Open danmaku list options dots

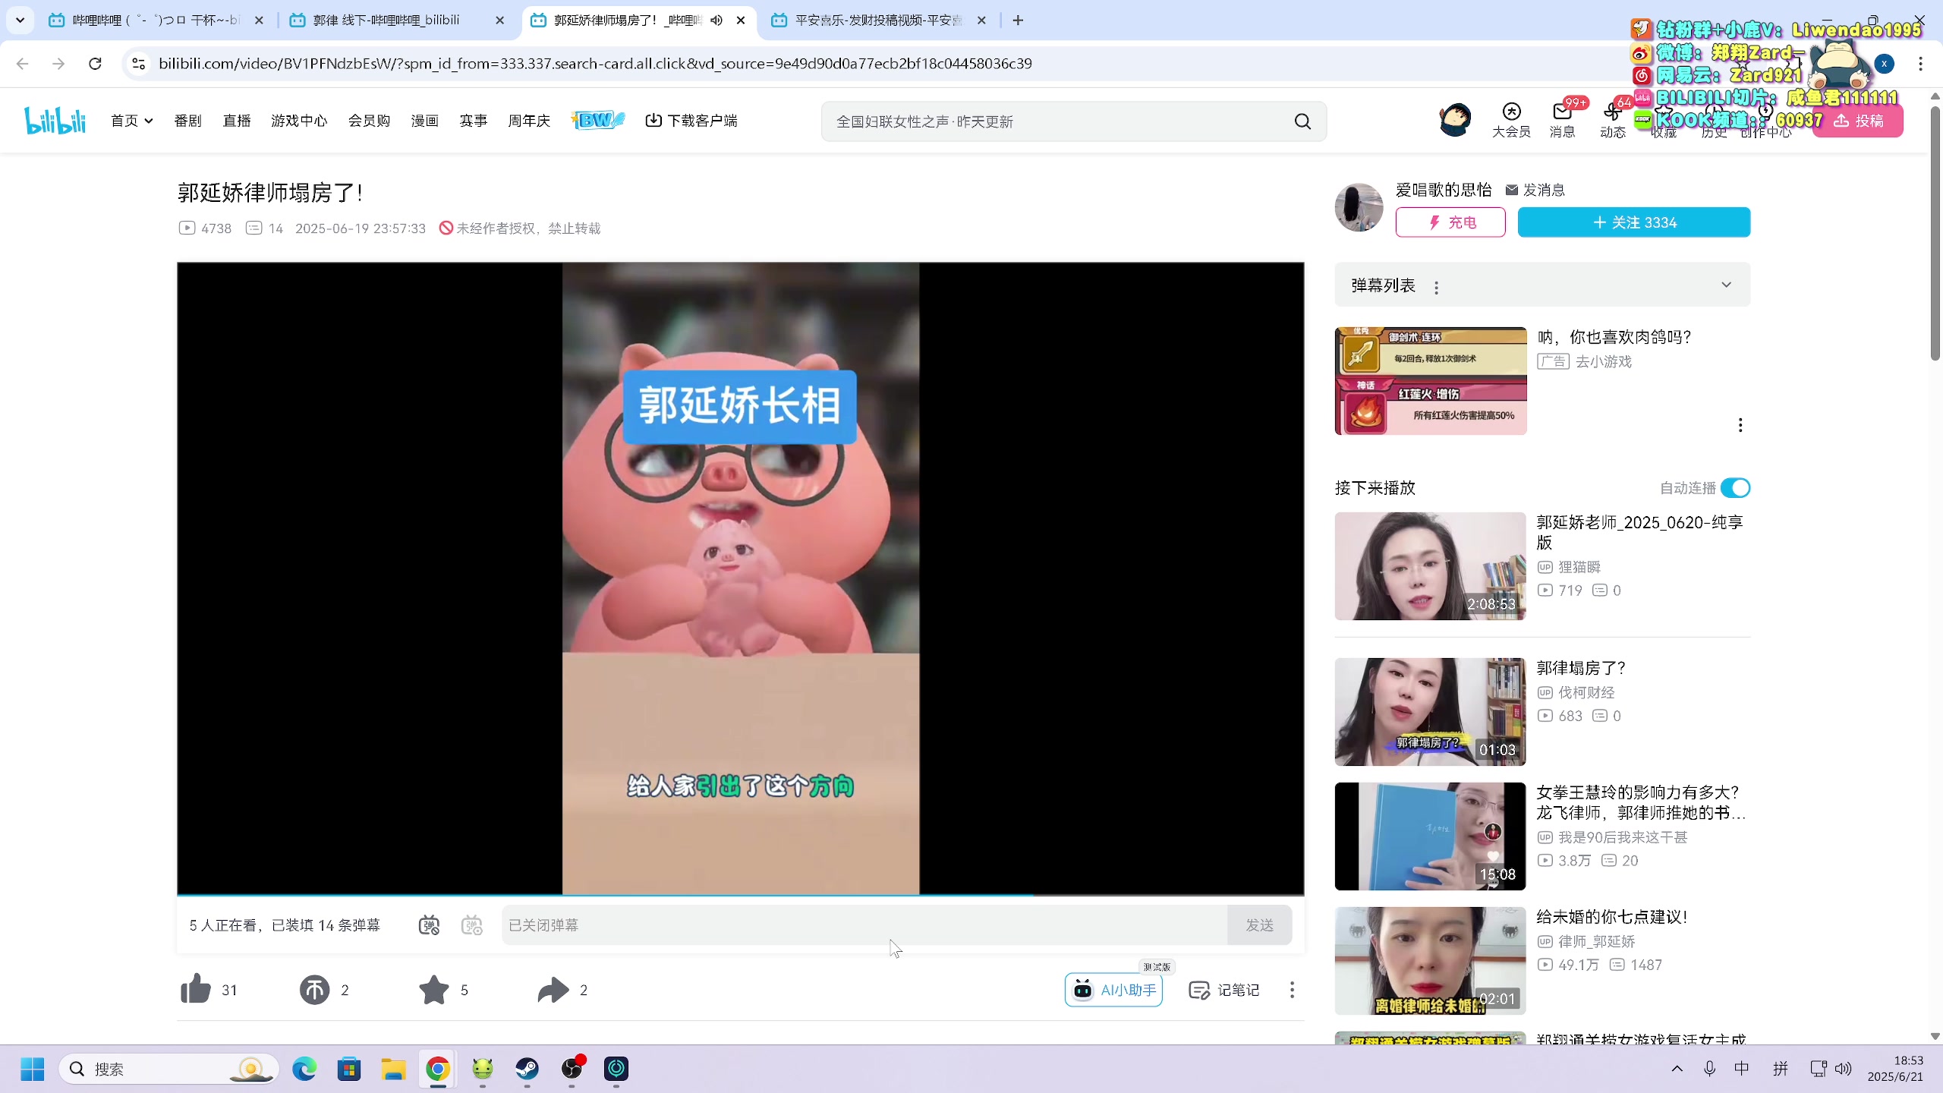1436,287
